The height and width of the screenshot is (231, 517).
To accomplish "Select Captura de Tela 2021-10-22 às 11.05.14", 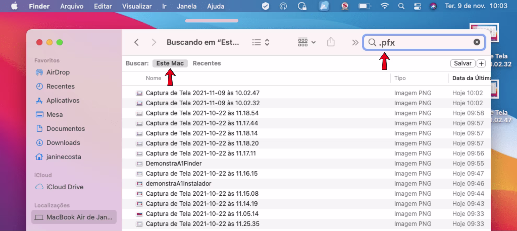I will [306, 214].
